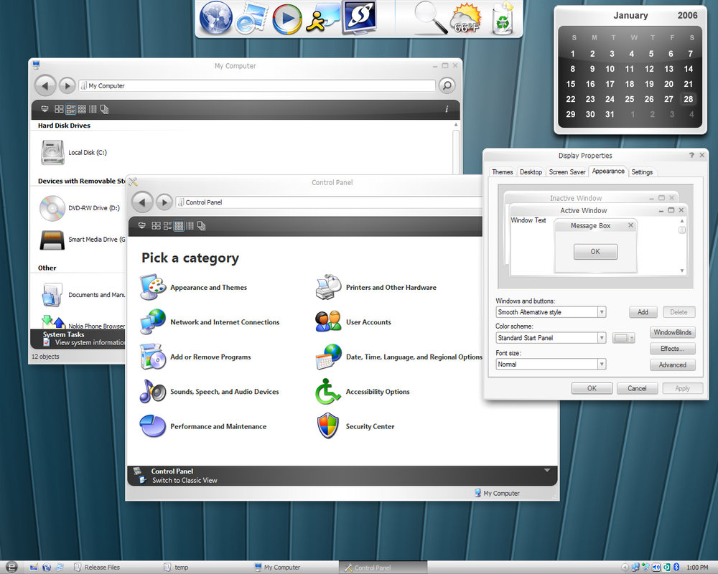Open Windows Media Player dock icon
The height and width of the screenshot is (574, 718).
point(287,19)
